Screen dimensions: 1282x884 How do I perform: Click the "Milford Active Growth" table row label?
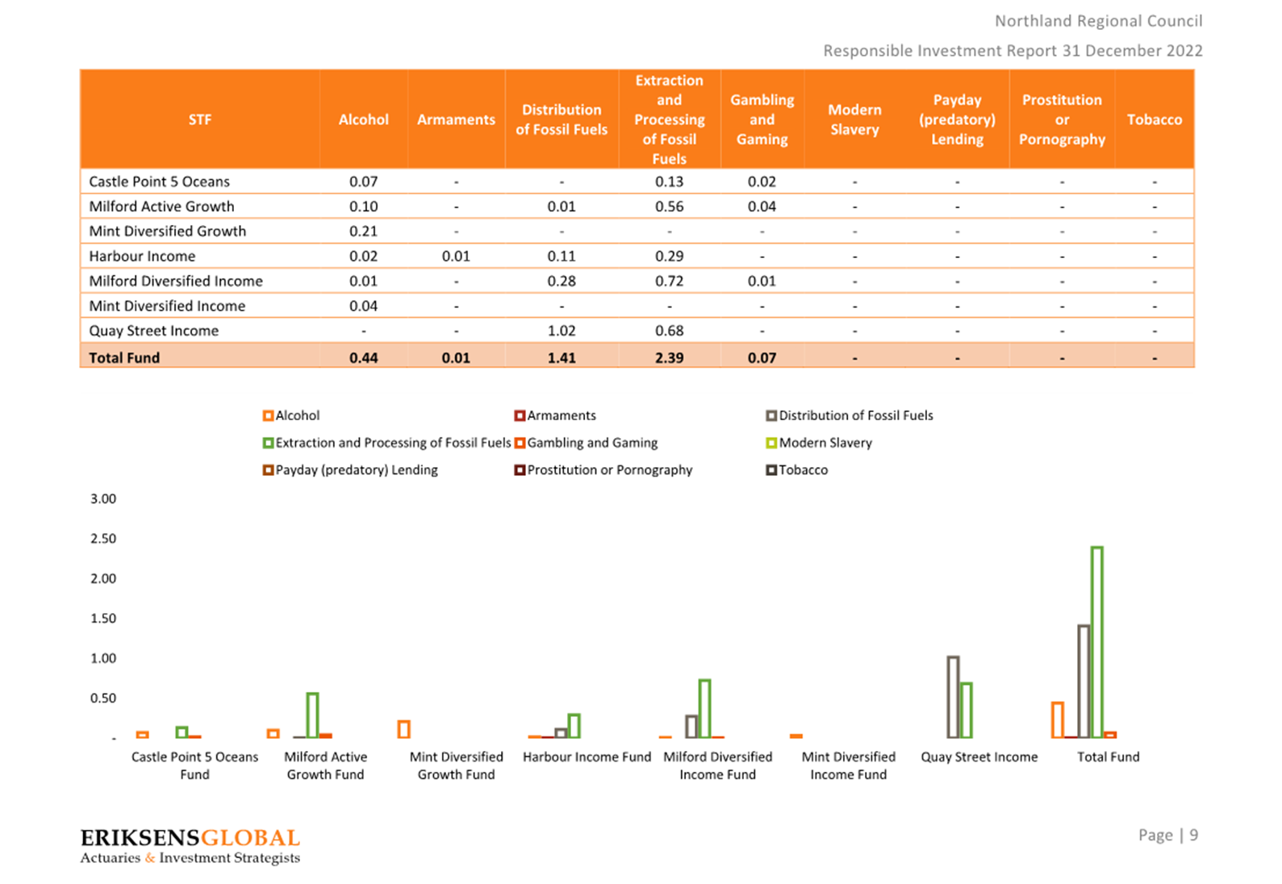click(161, 206)
